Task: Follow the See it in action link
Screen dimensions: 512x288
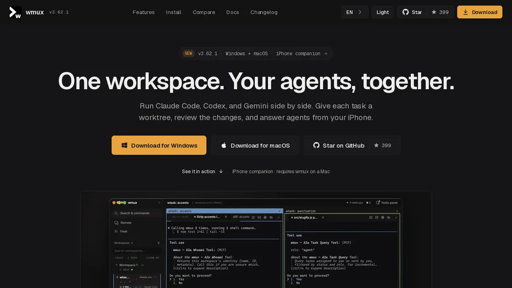Action: coord(202,171)
